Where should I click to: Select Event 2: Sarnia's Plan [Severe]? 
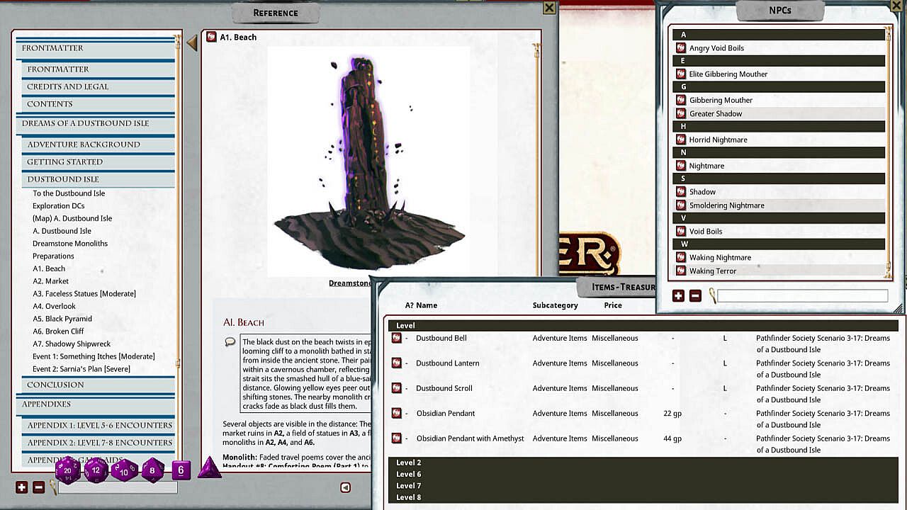tap(81, 369)
